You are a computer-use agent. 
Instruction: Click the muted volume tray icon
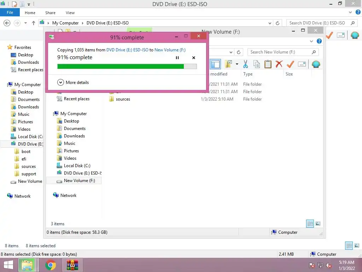point(328,265)
